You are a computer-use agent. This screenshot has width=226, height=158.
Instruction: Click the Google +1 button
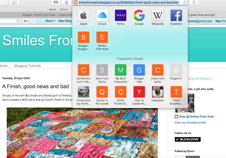26,21
